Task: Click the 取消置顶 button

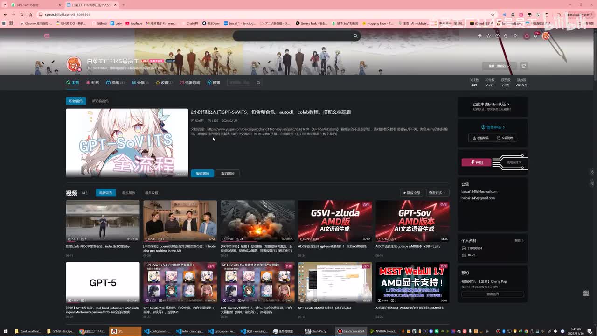Action: click(228, 173)
